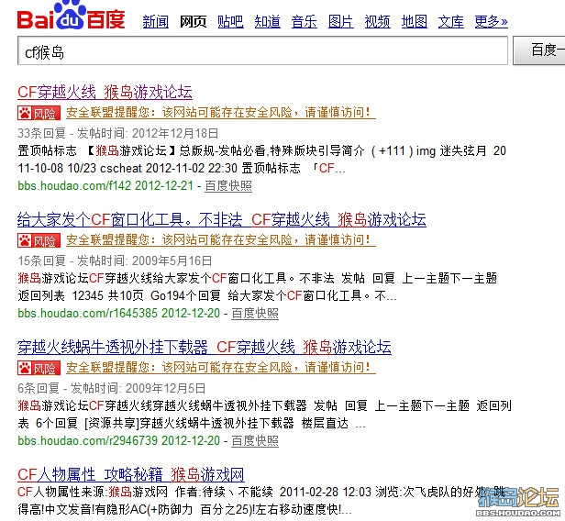The image size is (565, 521).
Task: Open the 贴吧 tab
Action: click(230, 22)
